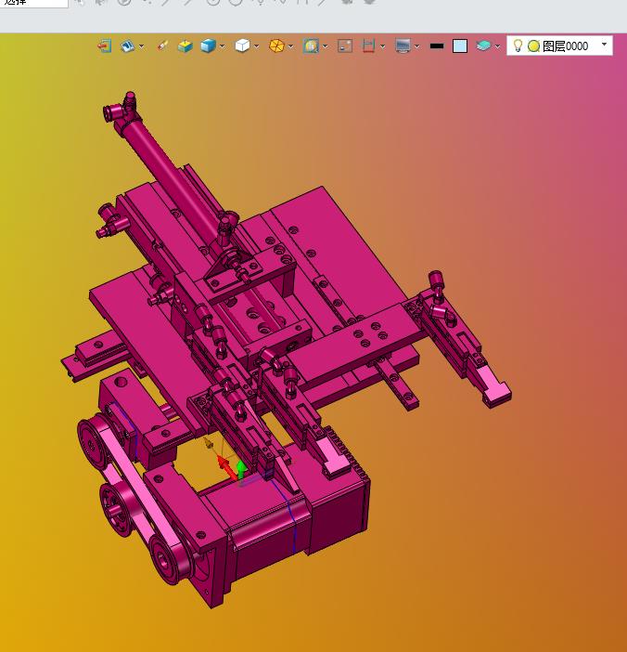The width and height of the screenshot is (627, 652).
Task: Click the yellow and blue box icon
Action: coord(186,46)
